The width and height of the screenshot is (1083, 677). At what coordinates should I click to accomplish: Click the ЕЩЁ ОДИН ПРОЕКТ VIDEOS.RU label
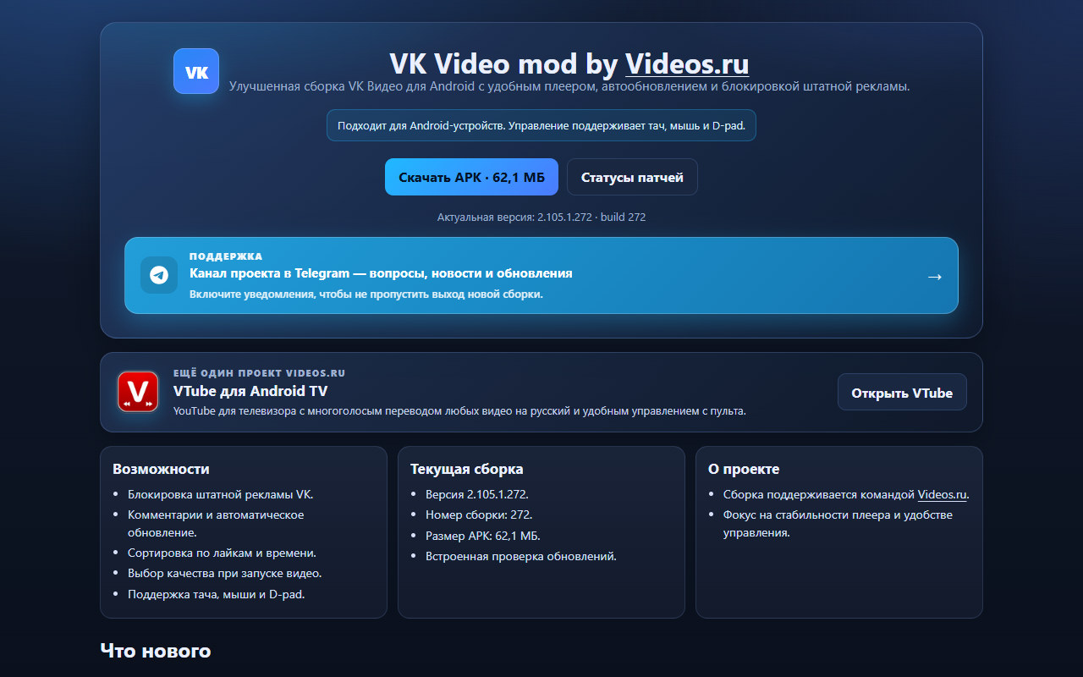(x=259, y=373)
